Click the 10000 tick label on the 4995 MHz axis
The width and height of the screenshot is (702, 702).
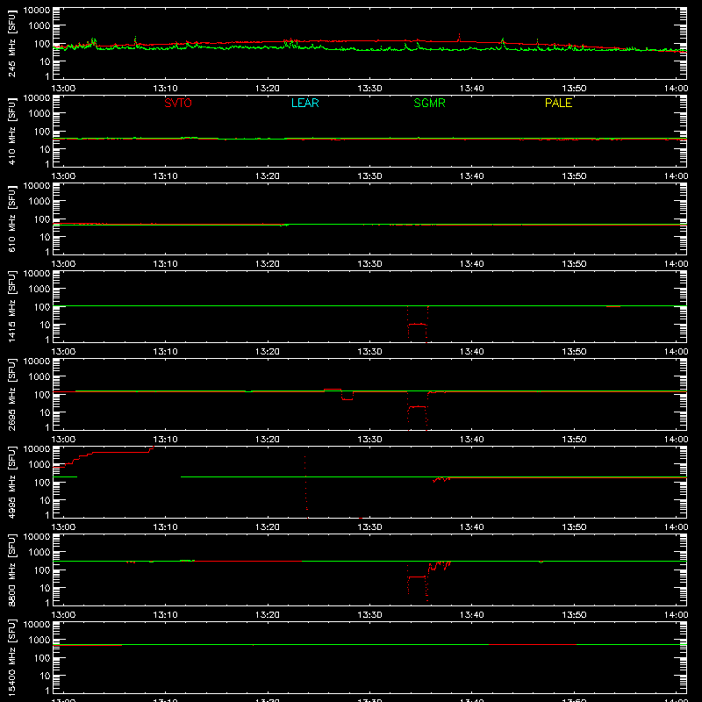37,449
